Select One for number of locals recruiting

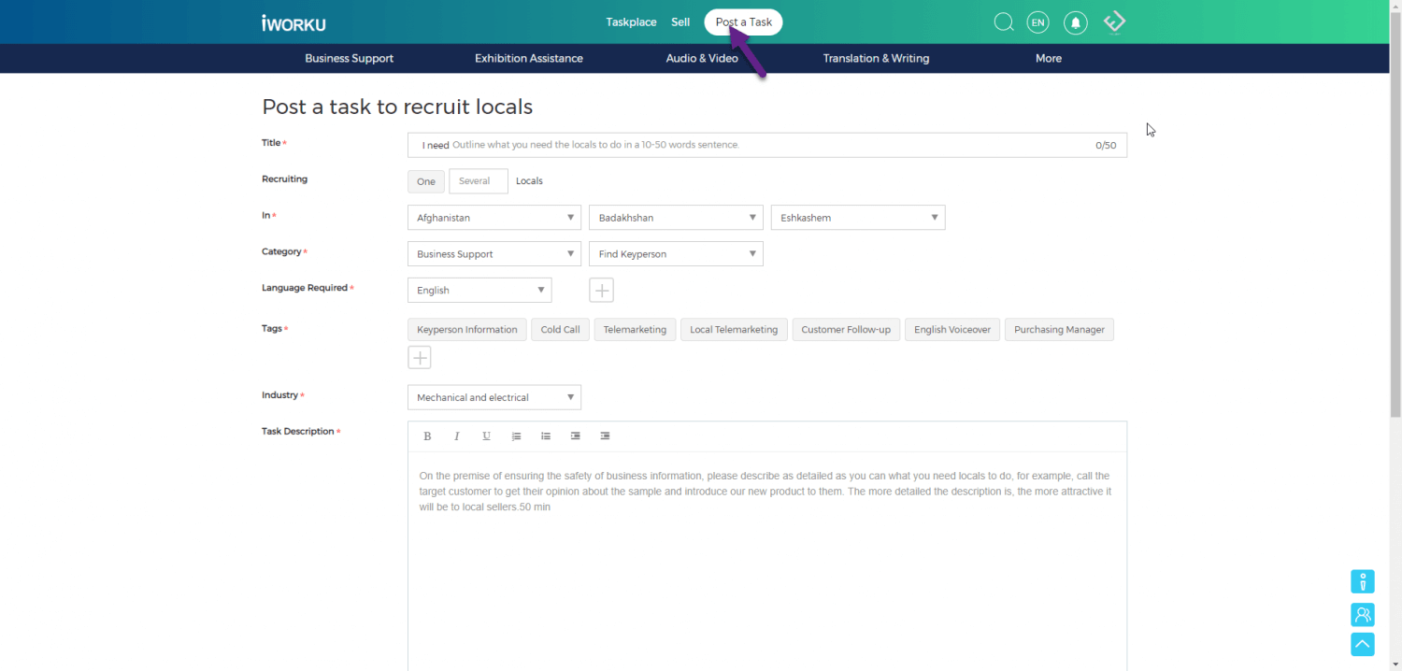(x=426, y=180)
